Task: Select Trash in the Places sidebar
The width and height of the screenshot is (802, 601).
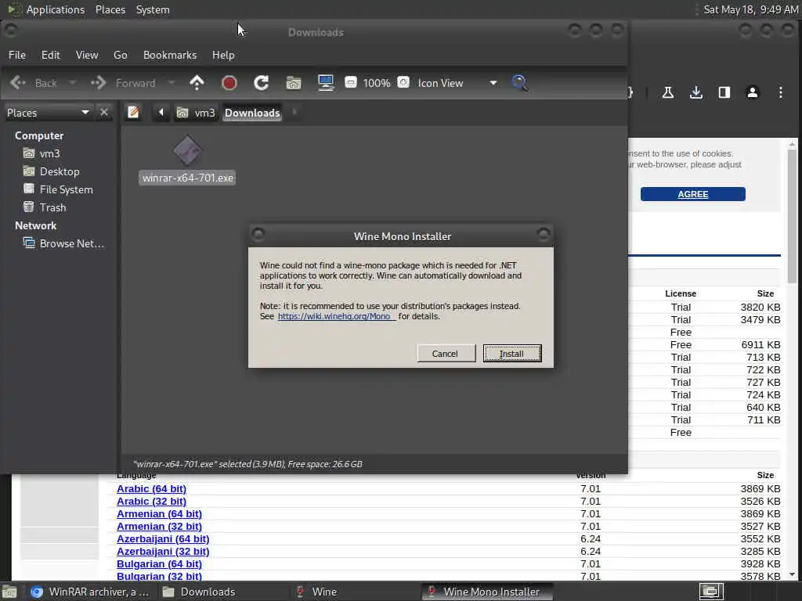Action: [x=45, y=207]
